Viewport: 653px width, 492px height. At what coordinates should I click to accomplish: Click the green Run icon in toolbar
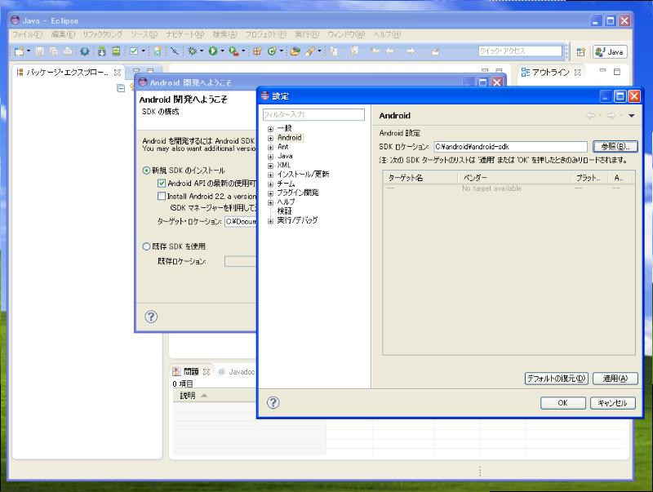click(x=213, y=51)
